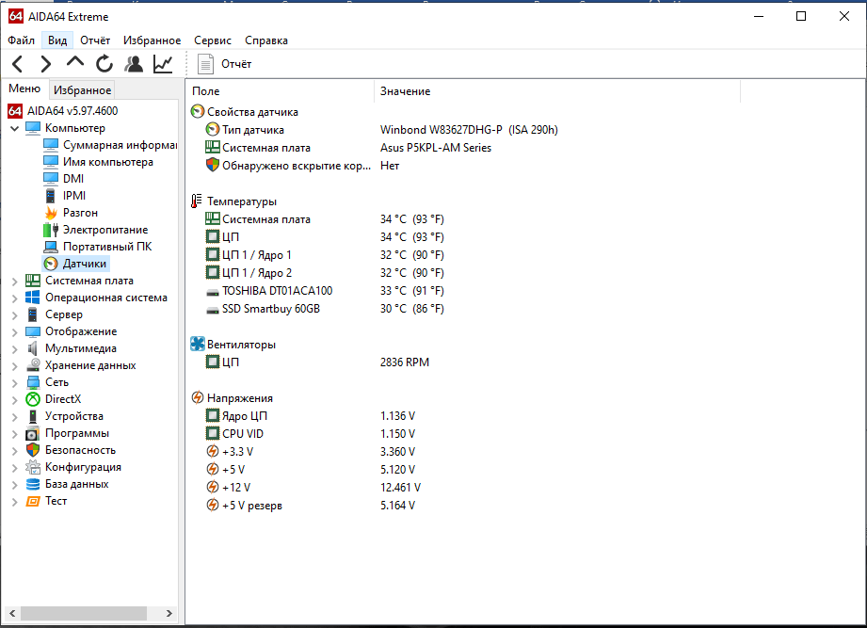Open the Вид menu
The width and height of the screenshot is (867, 628).
point(56,40)
